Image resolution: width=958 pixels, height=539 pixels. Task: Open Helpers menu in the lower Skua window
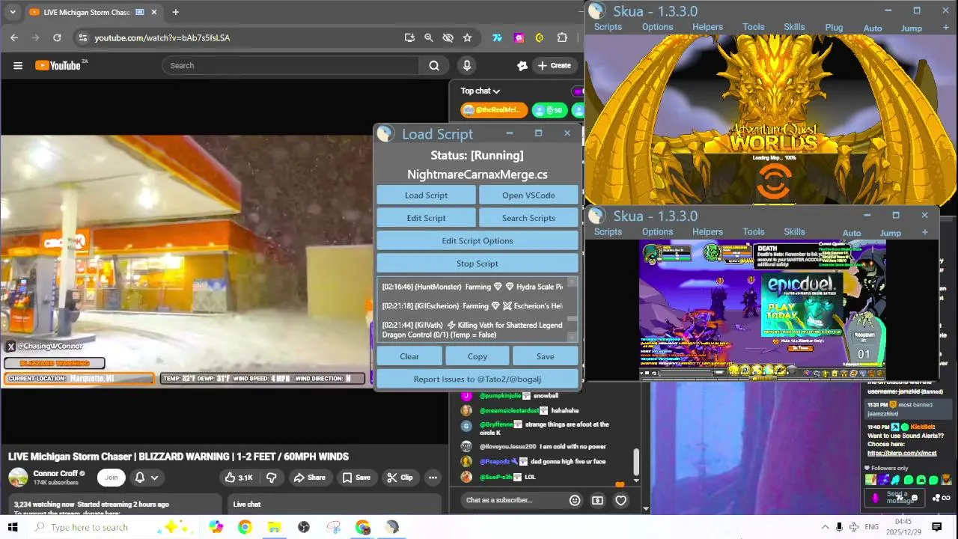click(x=707, y=232)
